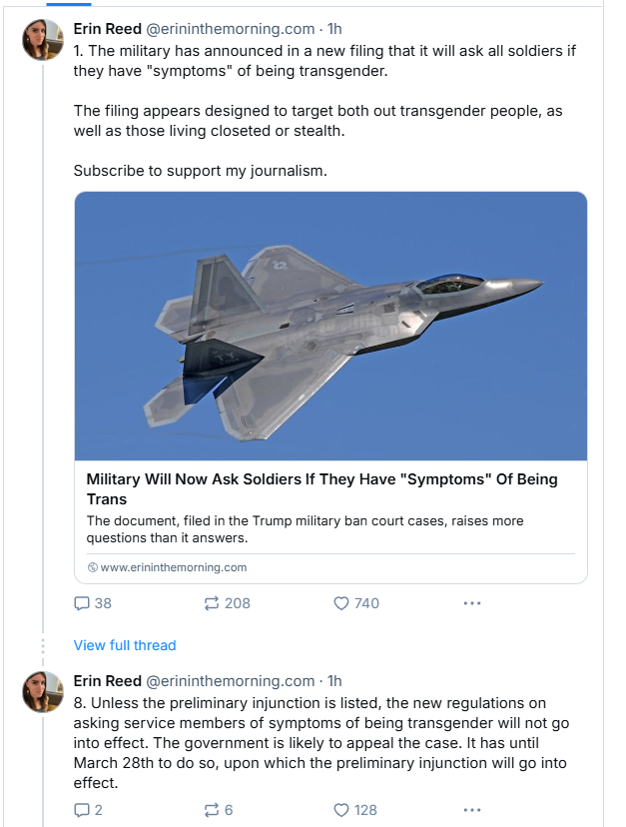Screen dimensions: 626x827
Task: Open more options on the first post
Action: (x=472, y=603)
